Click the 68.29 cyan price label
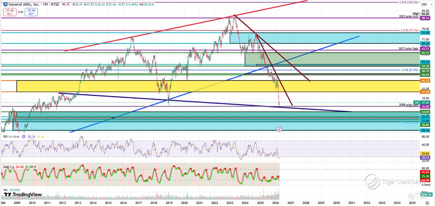Screen dimensions: 435x206 point(425,44)
